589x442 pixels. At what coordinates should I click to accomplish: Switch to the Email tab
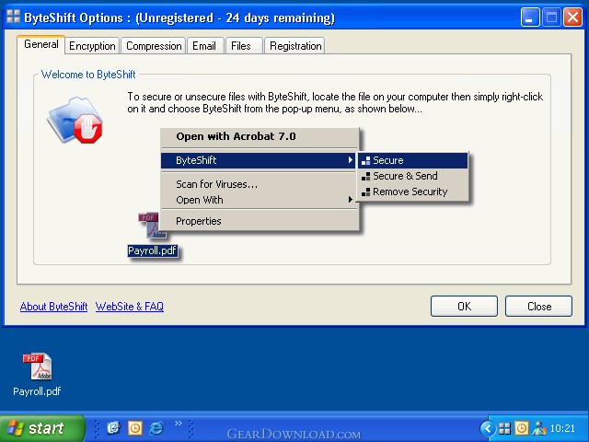(204, 46)
